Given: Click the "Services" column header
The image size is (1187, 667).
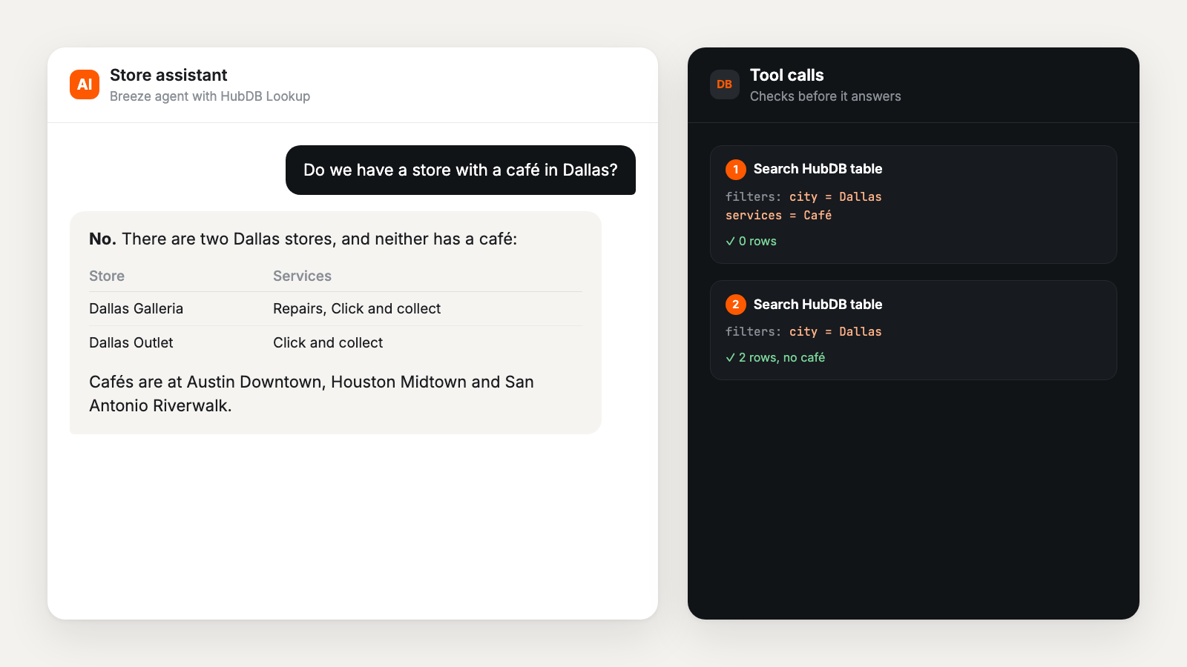Looking at the screenshot, I should tap(302, 276).
